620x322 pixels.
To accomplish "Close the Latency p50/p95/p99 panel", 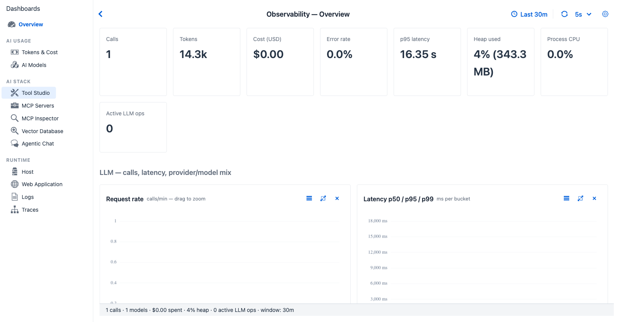I will [594, 199].
